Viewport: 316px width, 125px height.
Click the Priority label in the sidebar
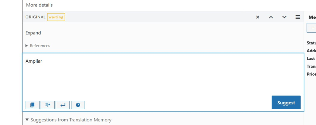pos(311,74)
